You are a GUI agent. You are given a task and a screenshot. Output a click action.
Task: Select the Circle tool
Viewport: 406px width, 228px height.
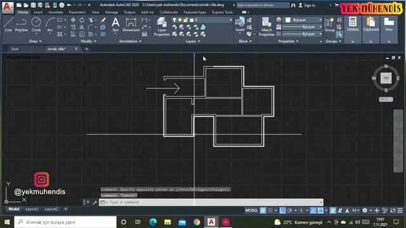[36, 25]
